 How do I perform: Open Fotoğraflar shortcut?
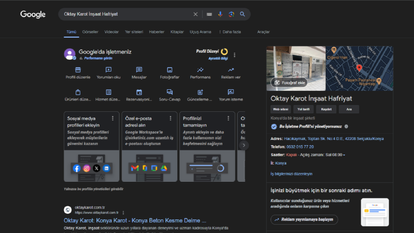point(170,73)
